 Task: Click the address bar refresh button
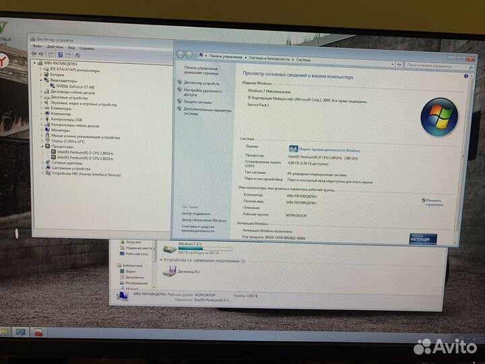coord(399,65)
